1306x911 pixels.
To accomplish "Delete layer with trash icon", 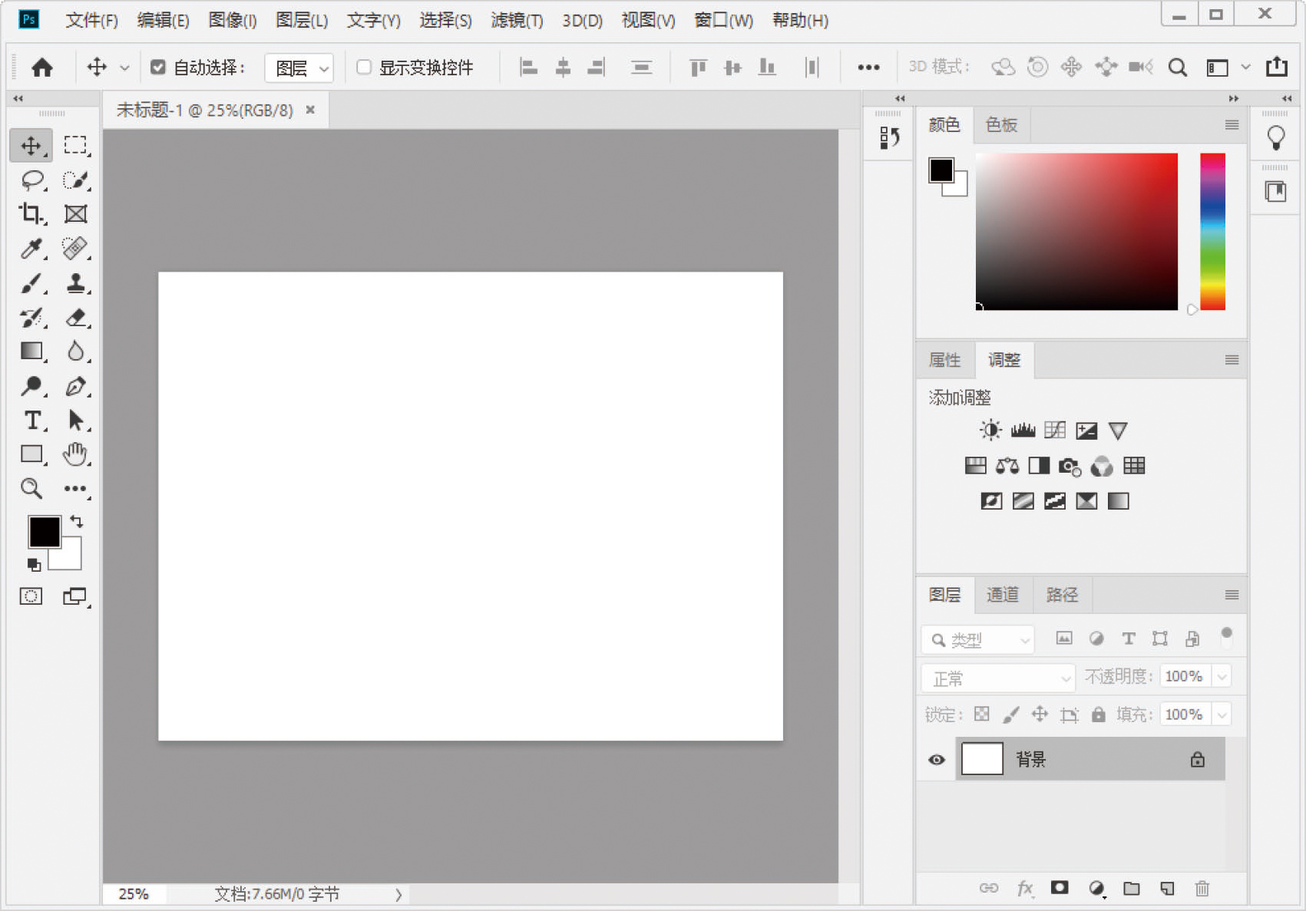I will 1202,888.
